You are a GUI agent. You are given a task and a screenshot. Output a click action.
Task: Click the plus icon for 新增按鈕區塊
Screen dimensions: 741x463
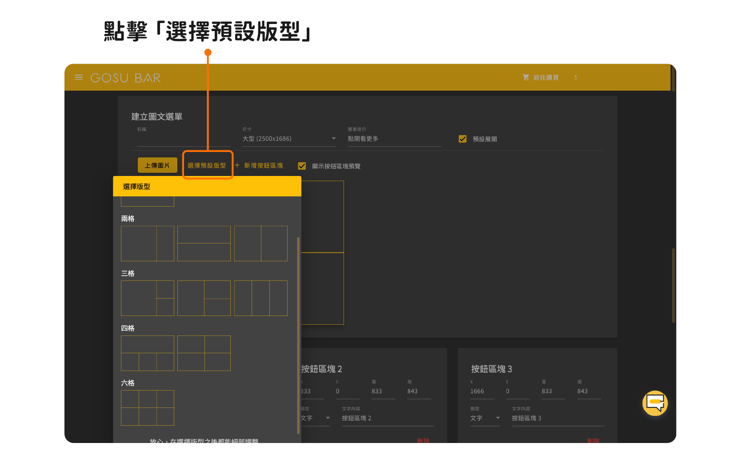pos(237,165)
